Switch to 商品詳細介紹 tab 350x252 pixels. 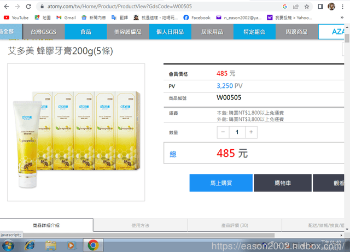46,225
